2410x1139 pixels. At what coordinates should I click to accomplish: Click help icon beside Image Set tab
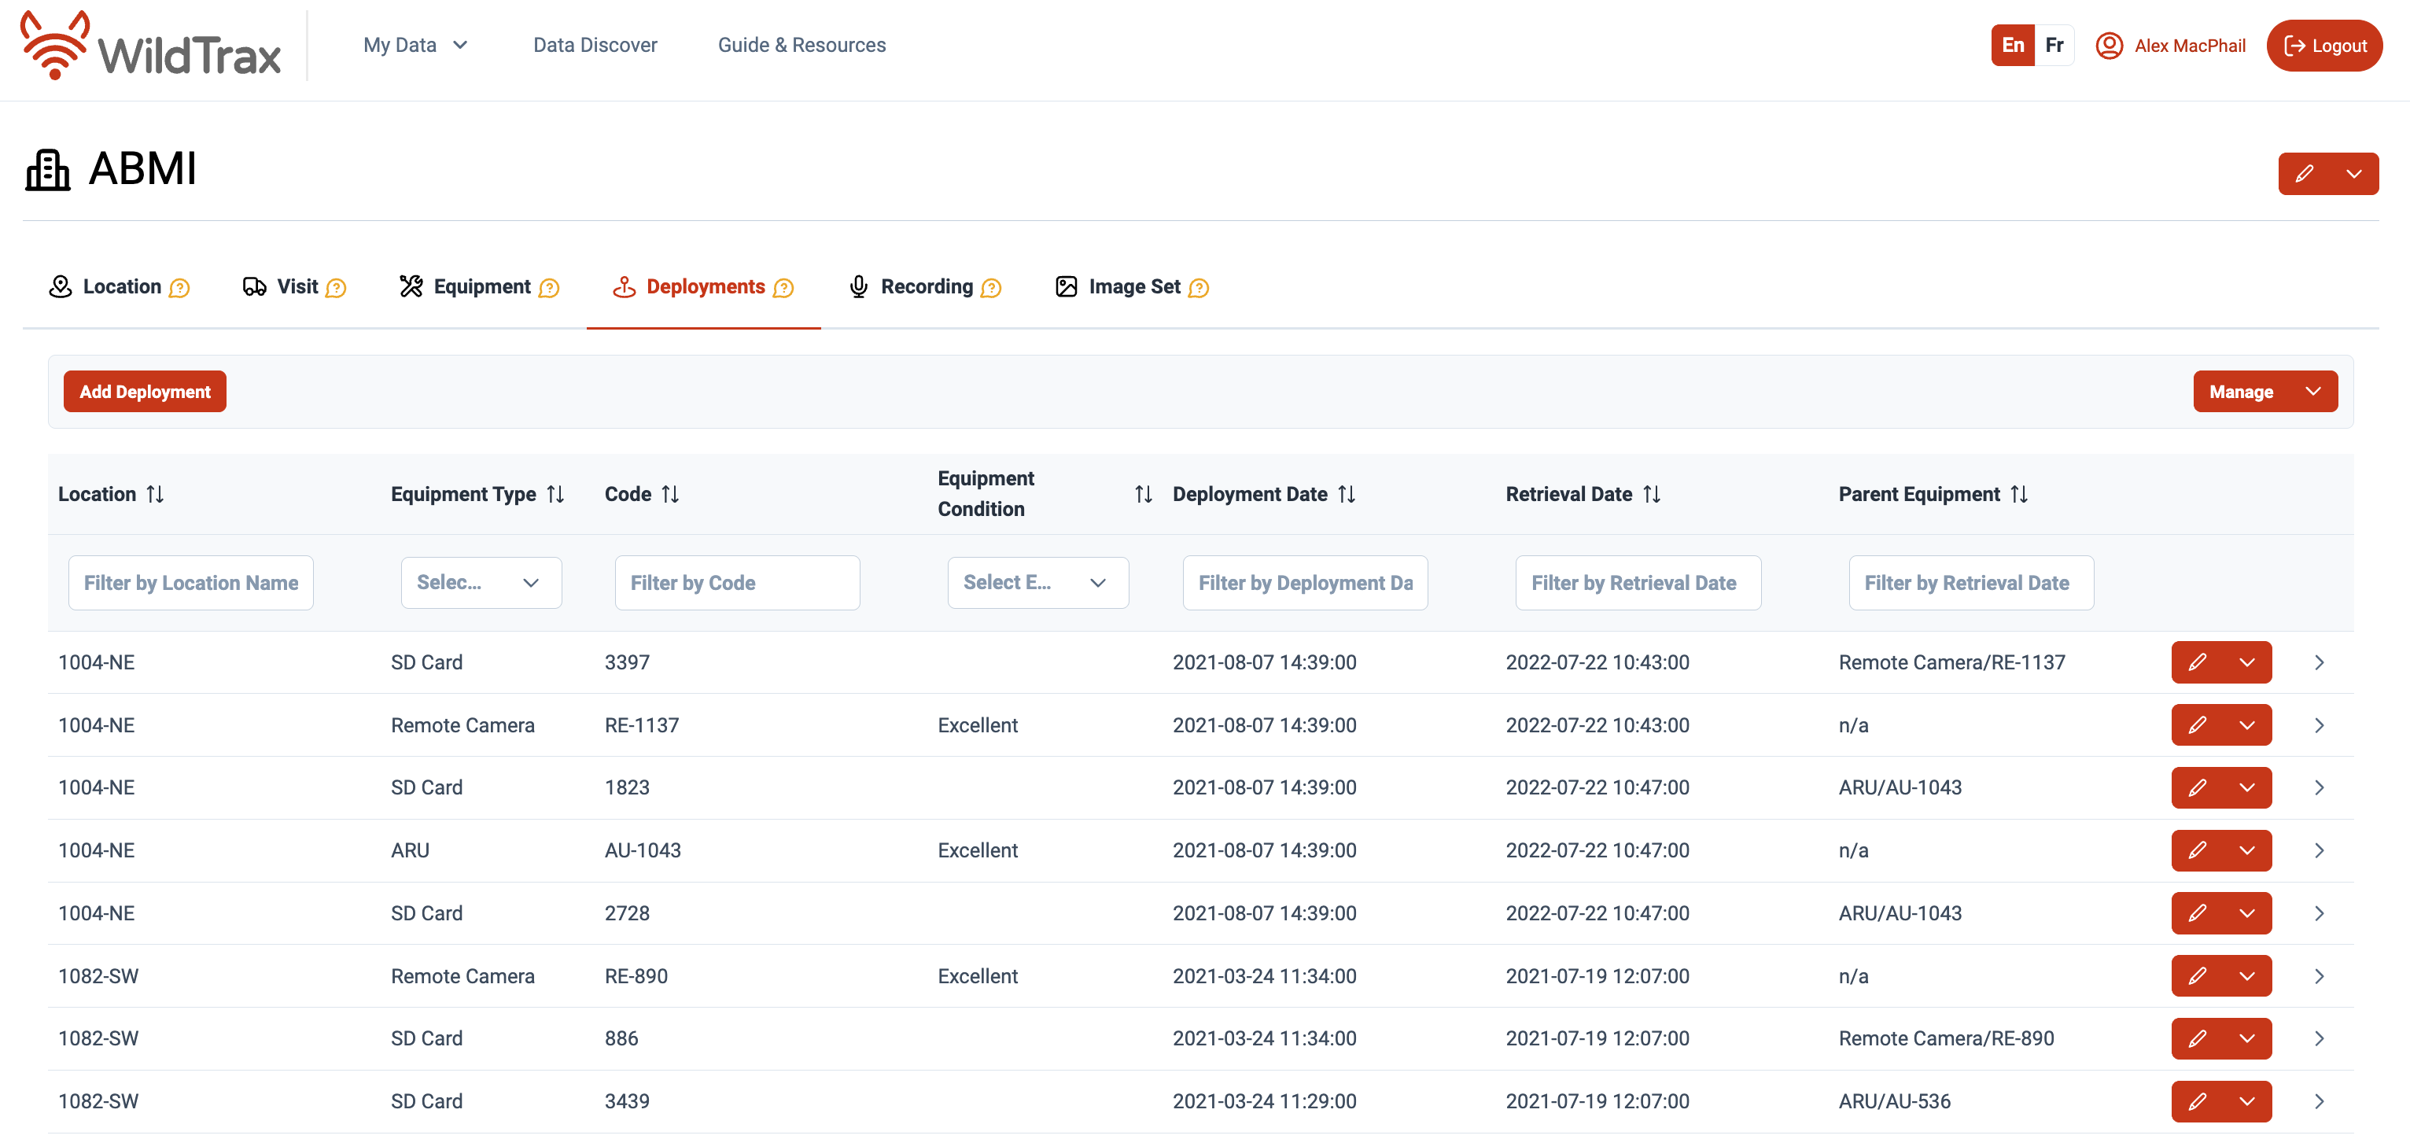point(1199,288)
